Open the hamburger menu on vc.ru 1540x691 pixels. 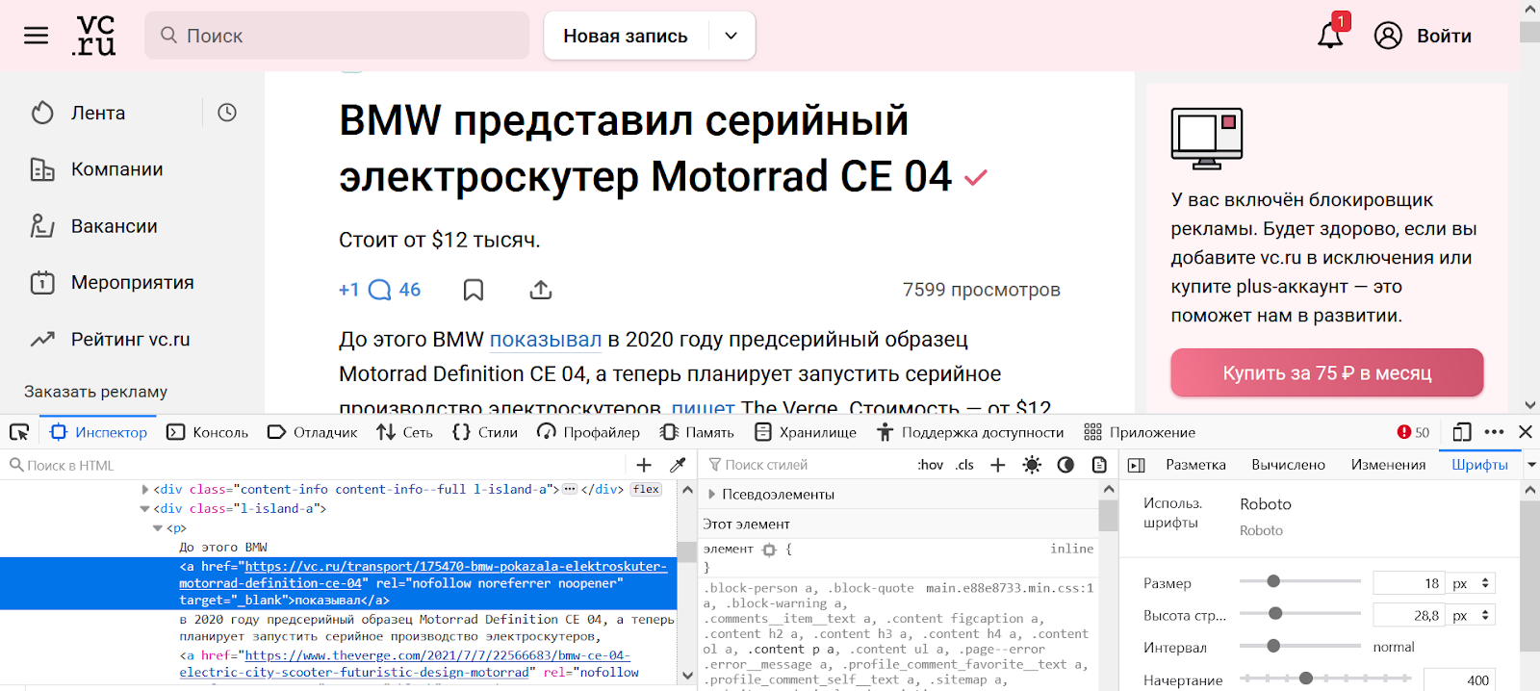[x=36, y=36]
